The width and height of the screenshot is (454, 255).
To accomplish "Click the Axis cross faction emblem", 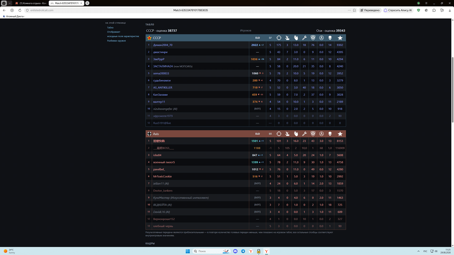I will 149,134.
